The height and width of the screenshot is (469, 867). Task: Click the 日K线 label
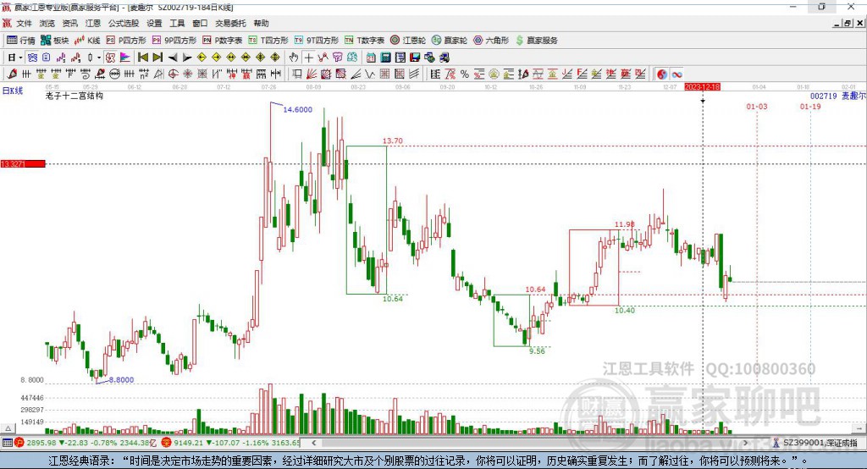click(x=13, y=91)
